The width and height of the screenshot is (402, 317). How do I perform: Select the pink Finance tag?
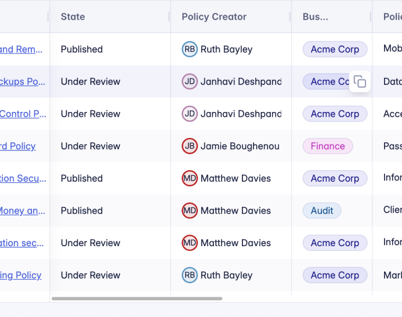click(328, 146)
